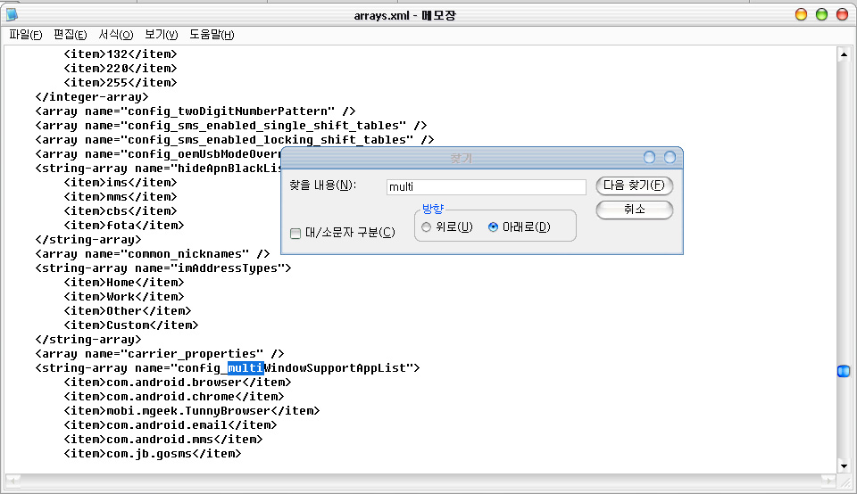Click the blue vertical scrollbar thumb

pos(843,371)
